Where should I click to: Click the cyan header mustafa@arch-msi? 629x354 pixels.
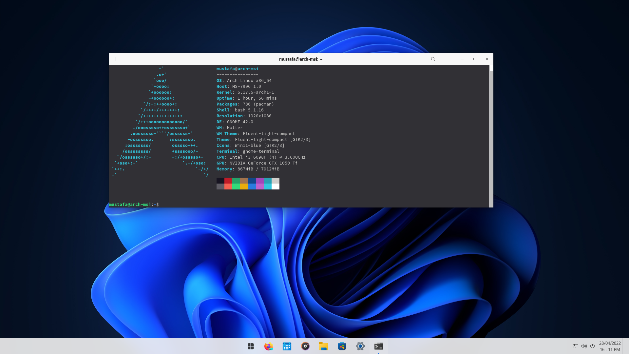pos(237,69)
